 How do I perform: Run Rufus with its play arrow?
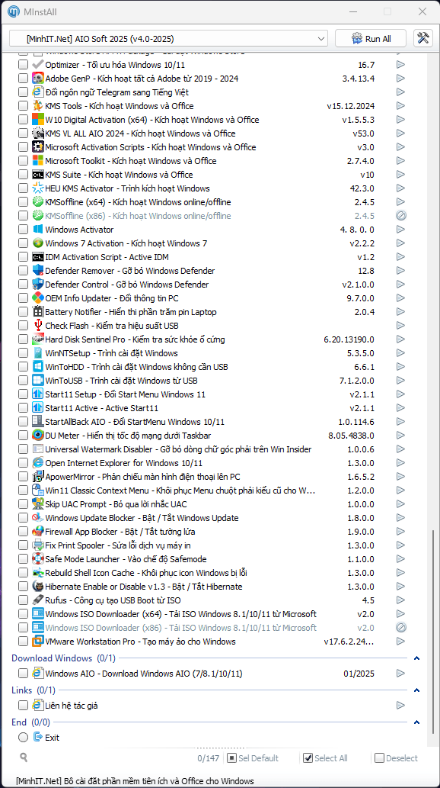point(400,600)
